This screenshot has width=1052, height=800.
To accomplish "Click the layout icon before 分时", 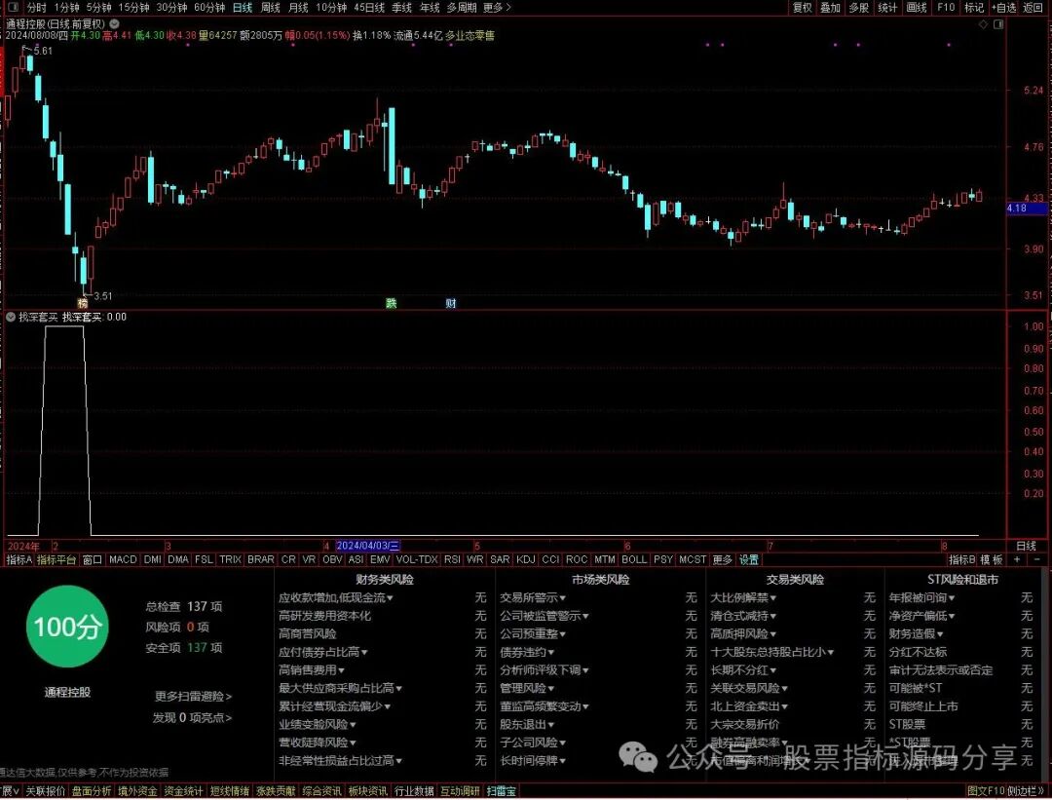I will point(12,8).
